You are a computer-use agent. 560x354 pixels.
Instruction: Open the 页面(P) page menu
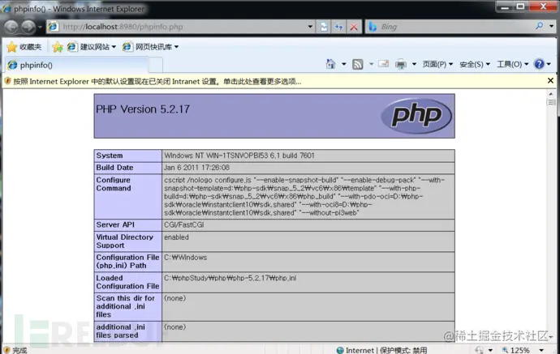point(437,64)
